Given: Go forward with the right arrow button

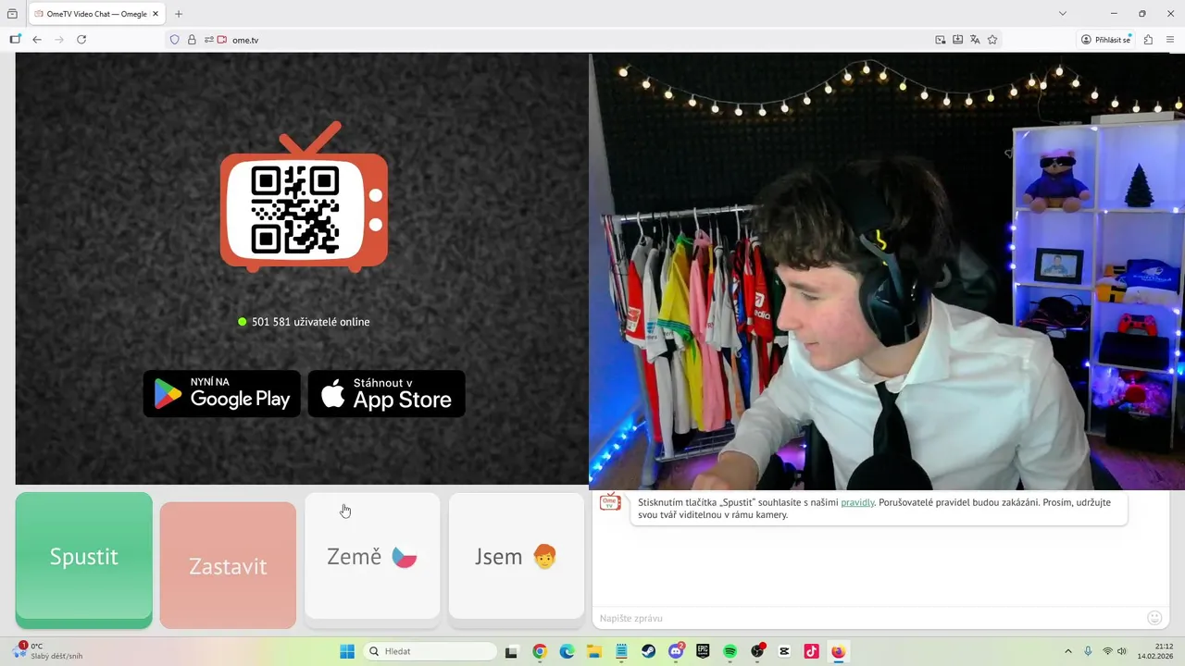Looking at the screenshot, I should (x=59, y=40).
